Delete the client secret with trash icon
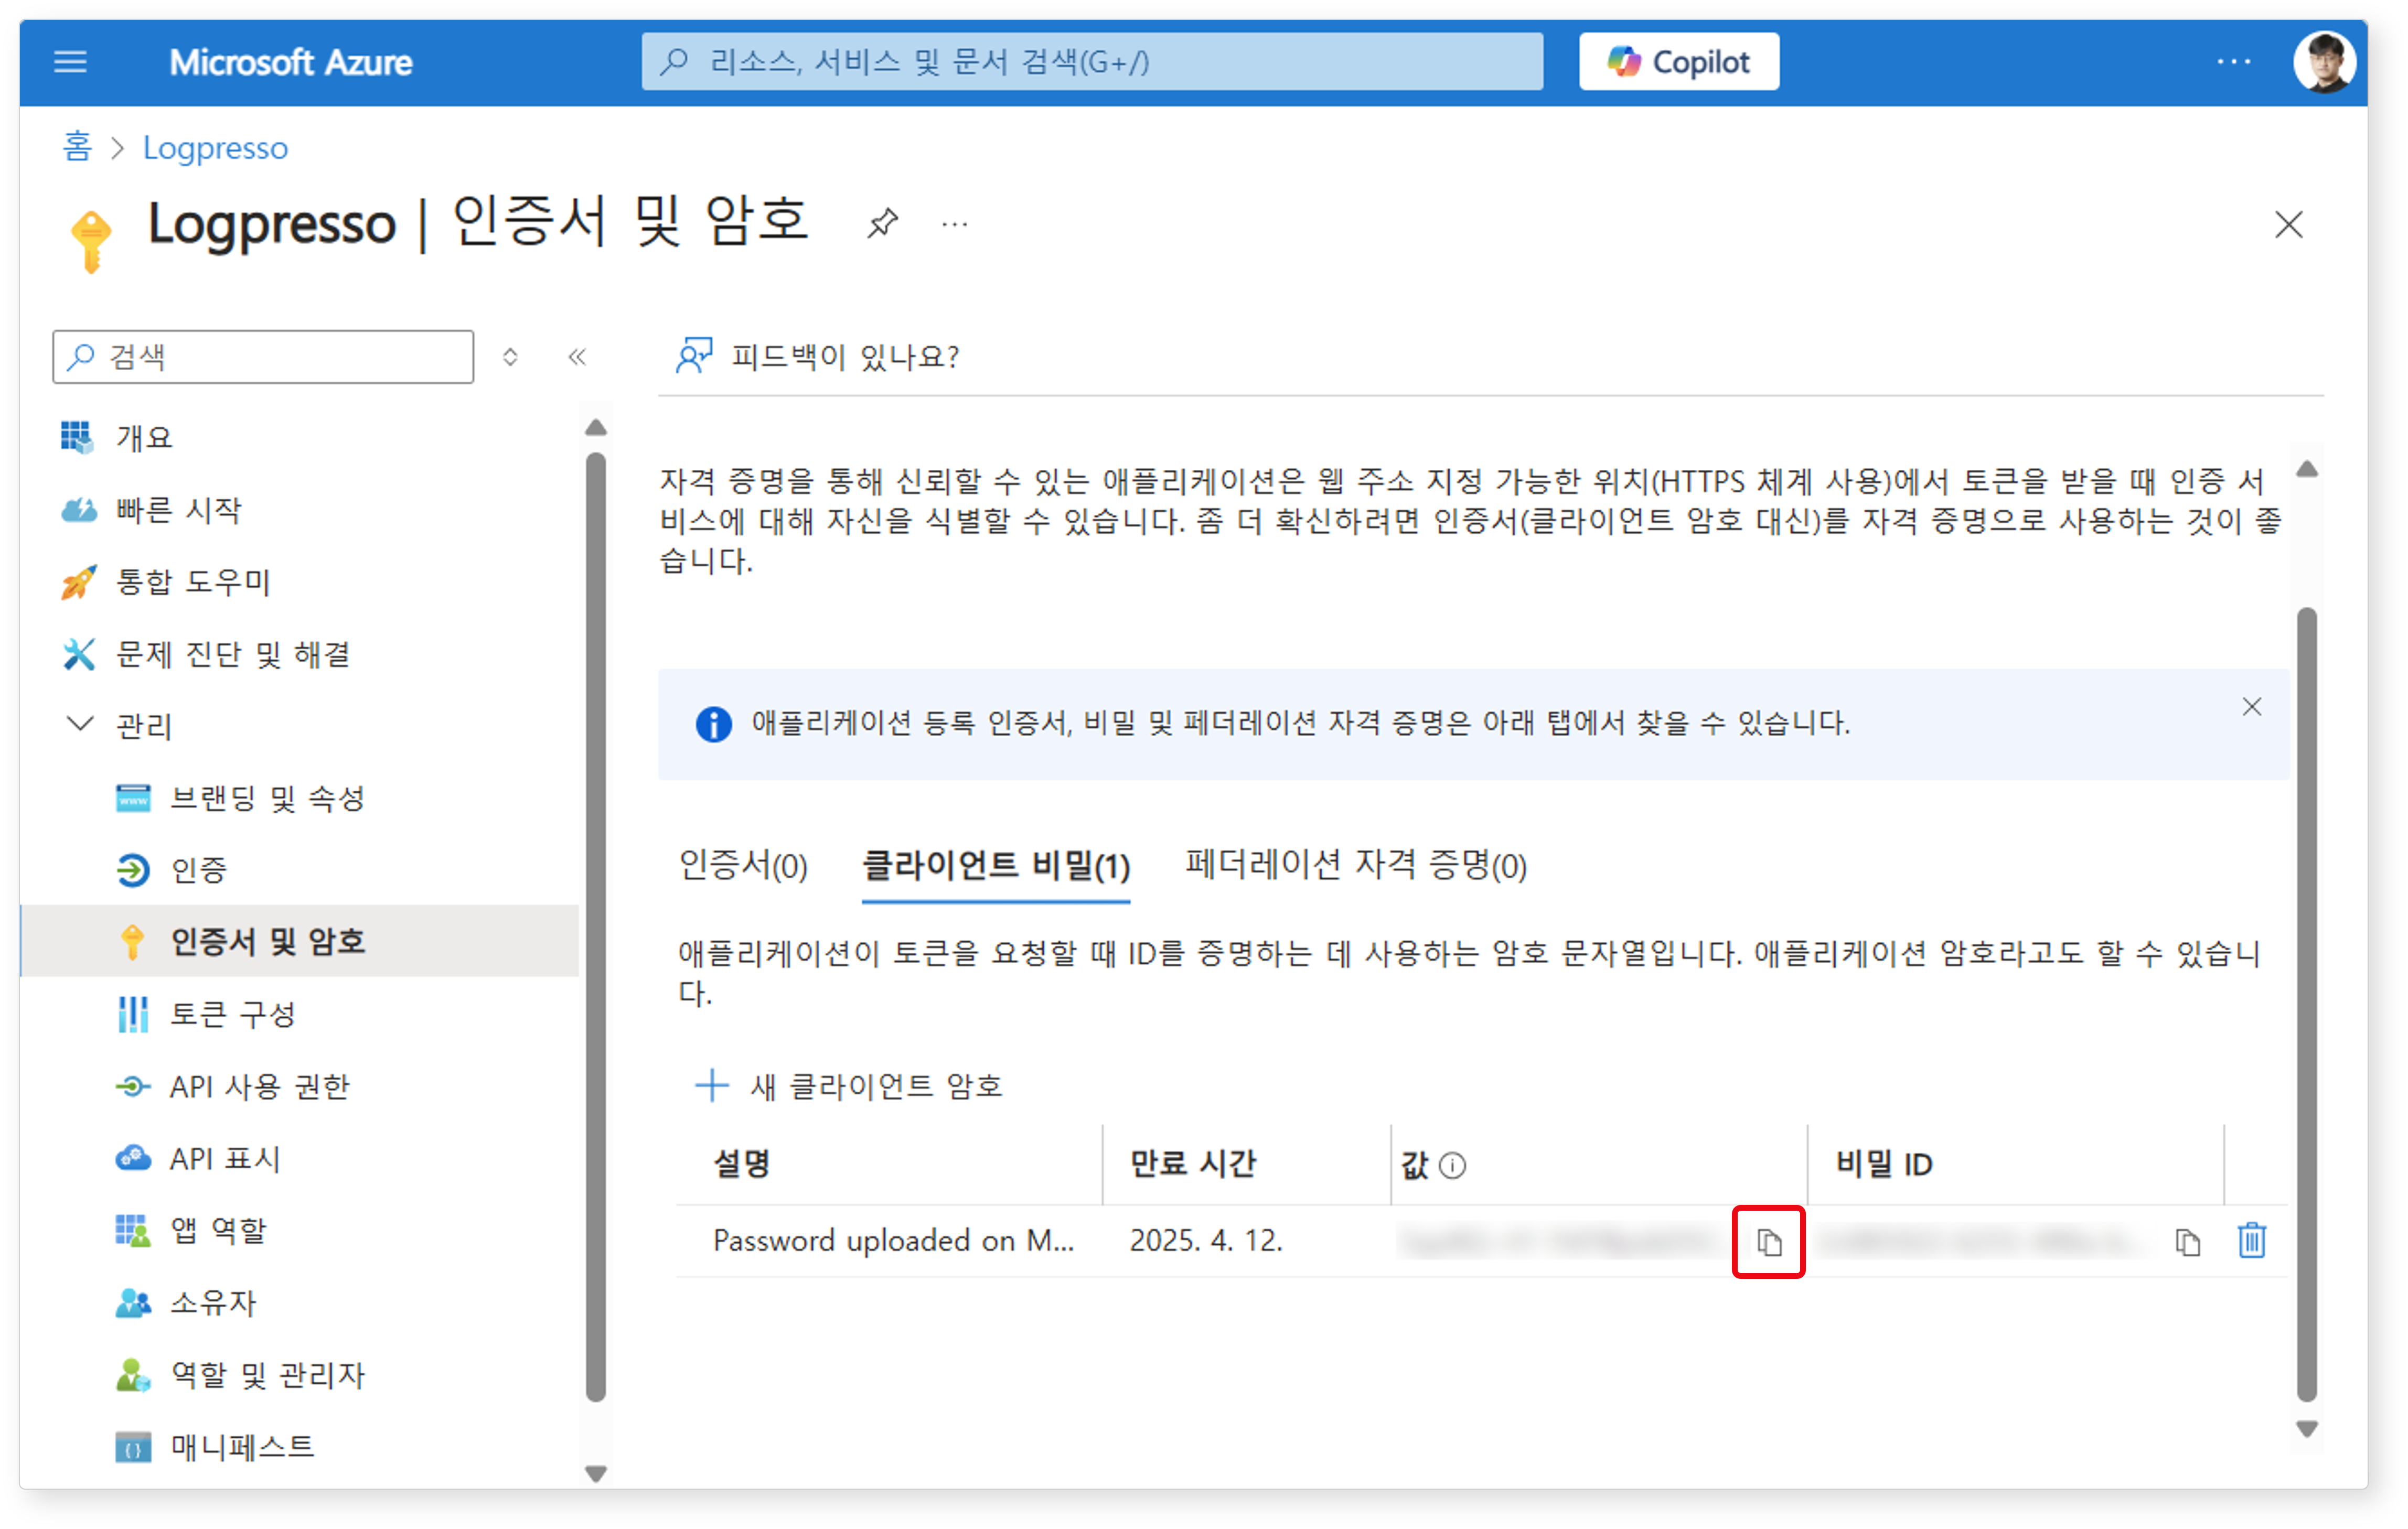This screenshot has height=1529, width=2408. point(2251,1241)
